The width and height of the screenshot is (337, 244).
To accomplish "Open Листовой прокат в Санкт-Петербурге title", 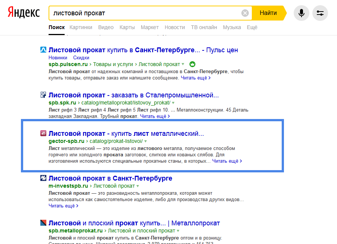I will [110, 178].
